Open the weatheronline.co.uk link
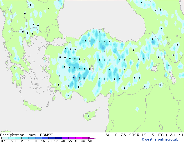The image size is (184, 142). click(160, 139)
